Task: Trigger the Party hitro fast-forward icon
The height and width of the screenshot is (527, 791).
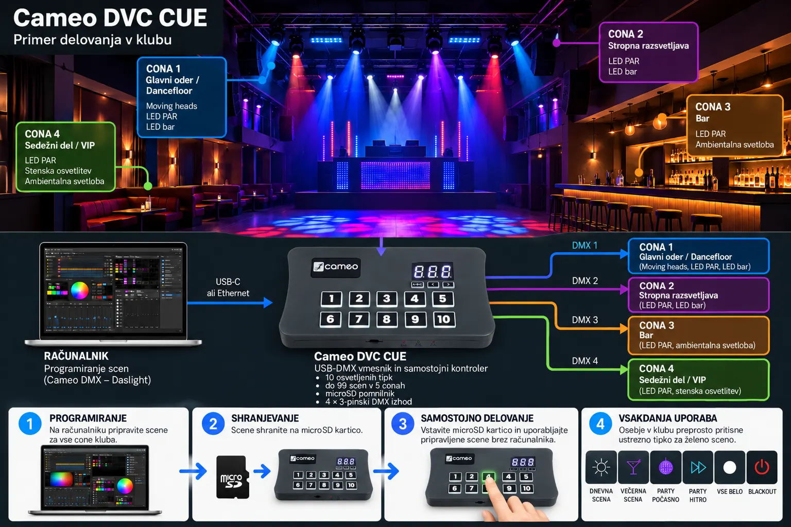Action: [698, 467]
